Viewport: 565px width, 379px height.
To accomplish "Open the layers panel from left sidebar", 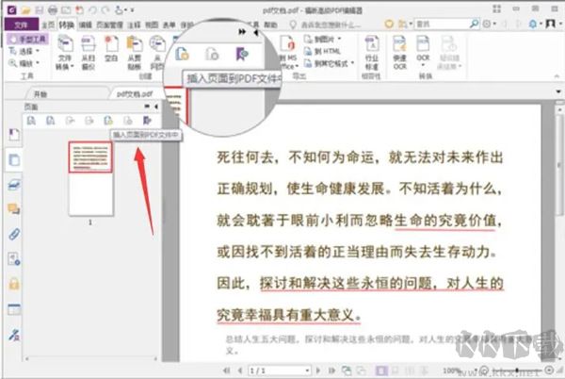I will 14,185.
